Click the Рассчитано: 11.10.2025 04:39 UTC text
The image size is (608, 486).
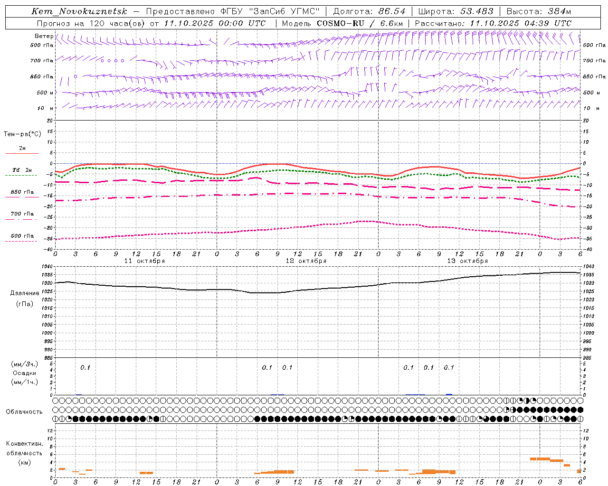click(493, 23)
